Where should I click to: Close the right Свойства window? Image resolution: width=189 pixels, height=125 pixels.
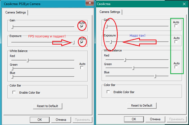[184, 4]
